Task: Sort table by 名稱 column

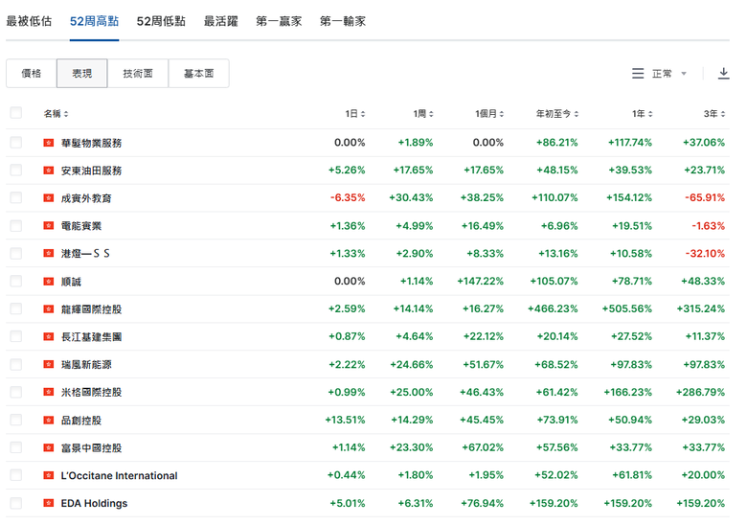Action: point(57,113)
